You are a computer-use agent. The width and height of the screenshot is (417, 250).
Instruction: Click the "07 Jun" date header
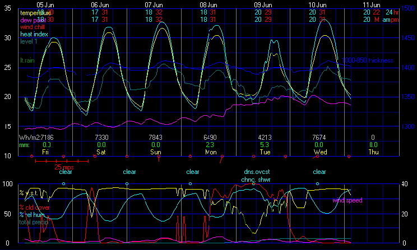coord(154,5)
